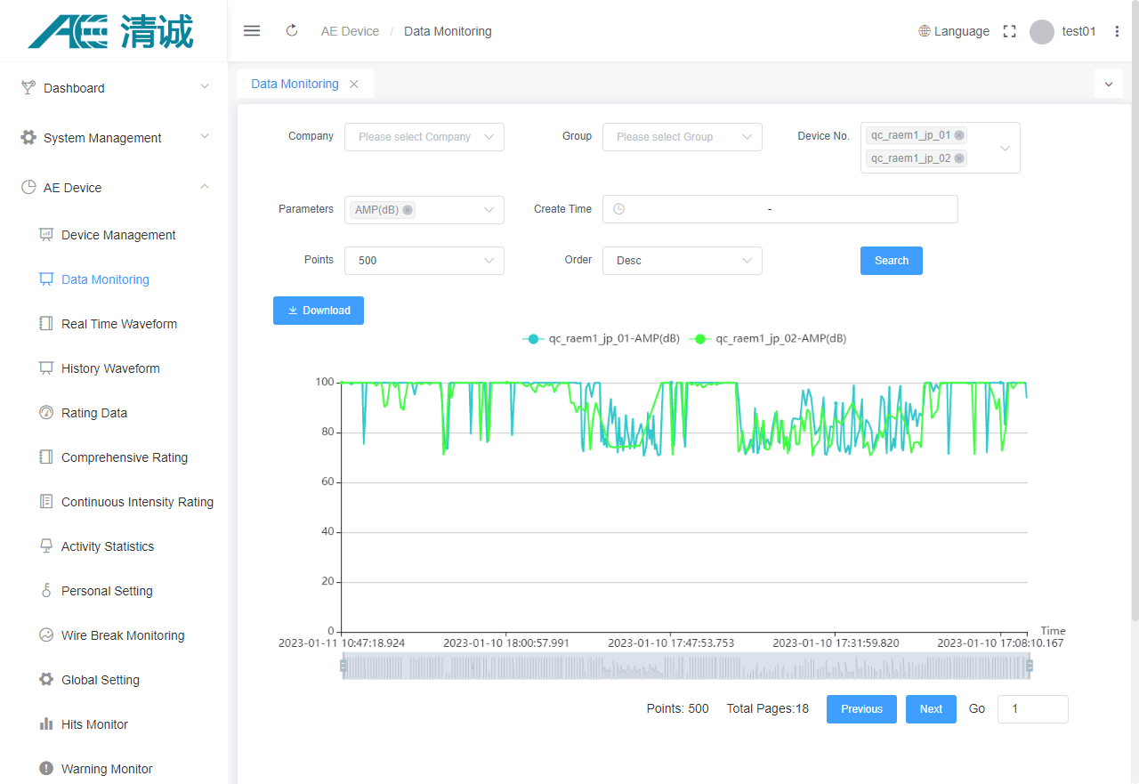Open the Company dropdown
Screen dimensions: 1139x784
(424, 137)
